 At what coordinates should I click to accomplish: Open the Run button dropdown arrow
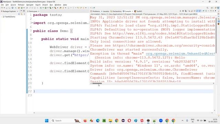(48, 8)
